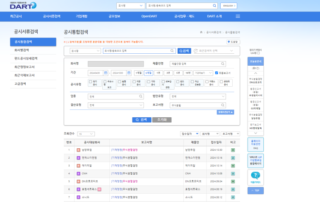Image resolution: width=320 pixels, height=202 pixels.
Task: Open the 최근공시 navigation menu
Action: 16,16
